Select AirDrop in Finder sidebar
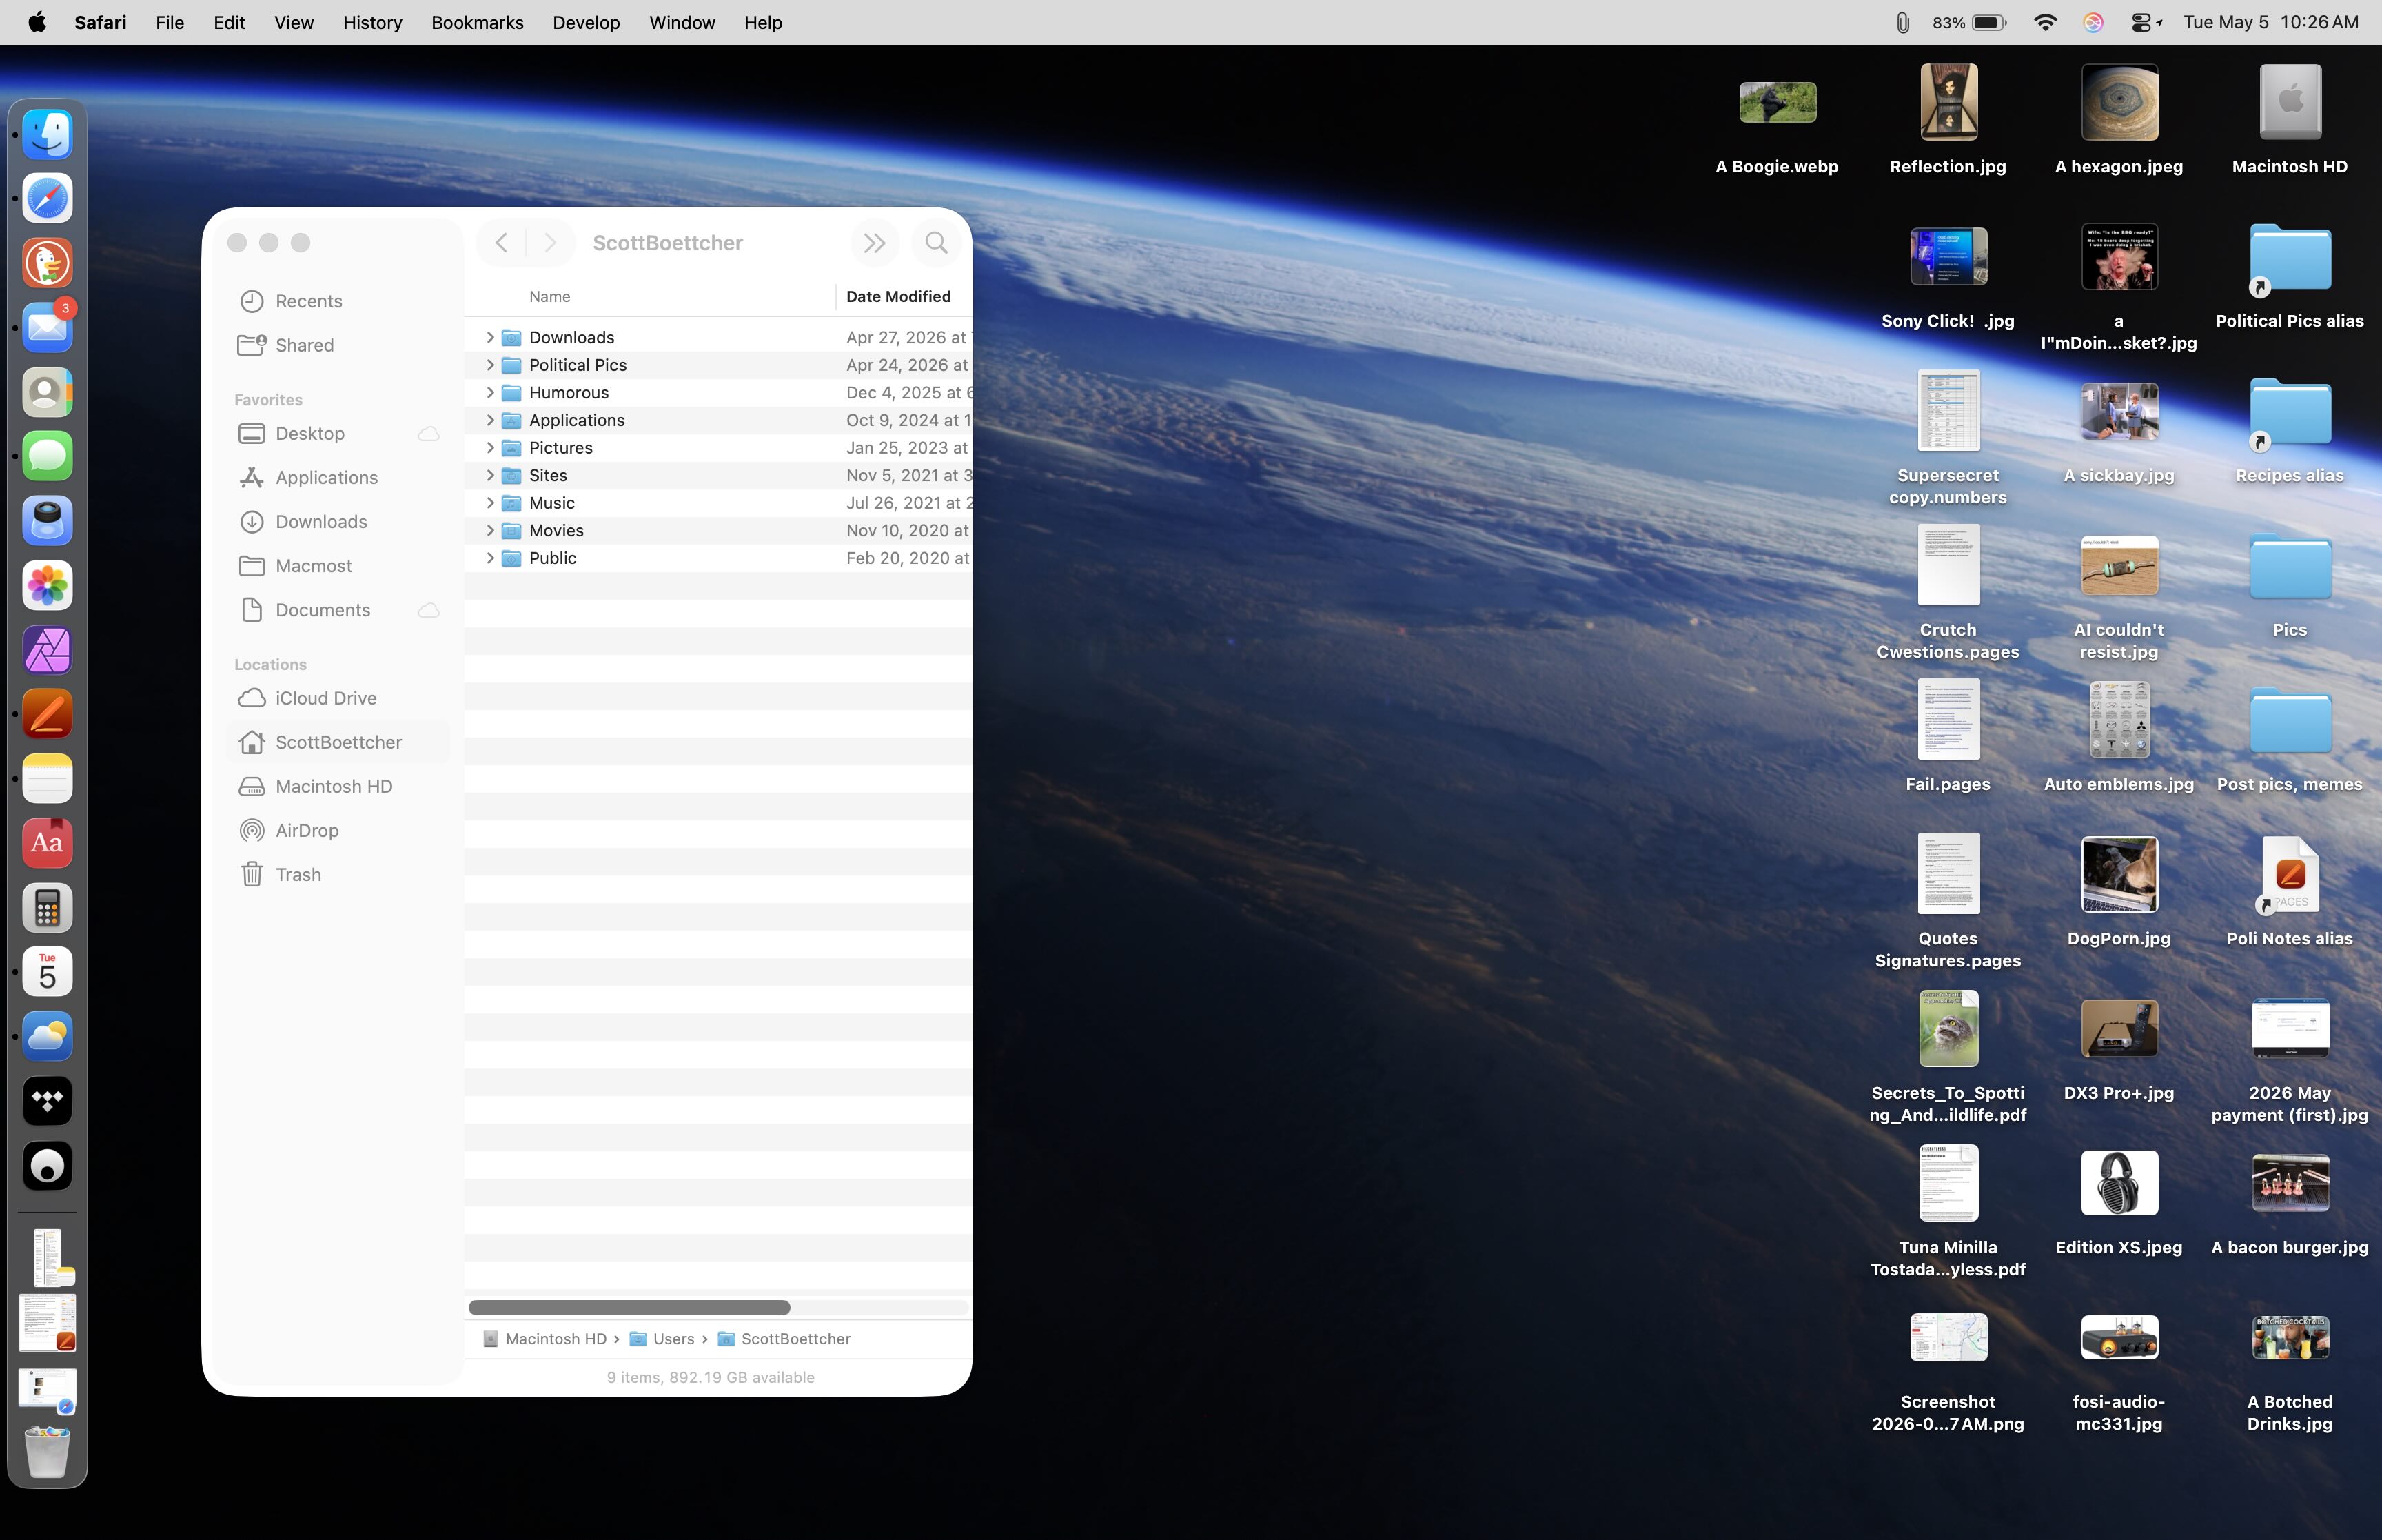Screen dimensions: 2382x1540 (x=338, y=830)
